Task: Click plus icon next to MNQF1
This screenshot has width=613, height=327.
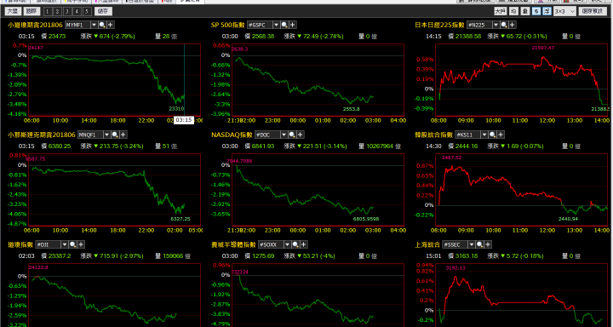Action: click(123, 135)
